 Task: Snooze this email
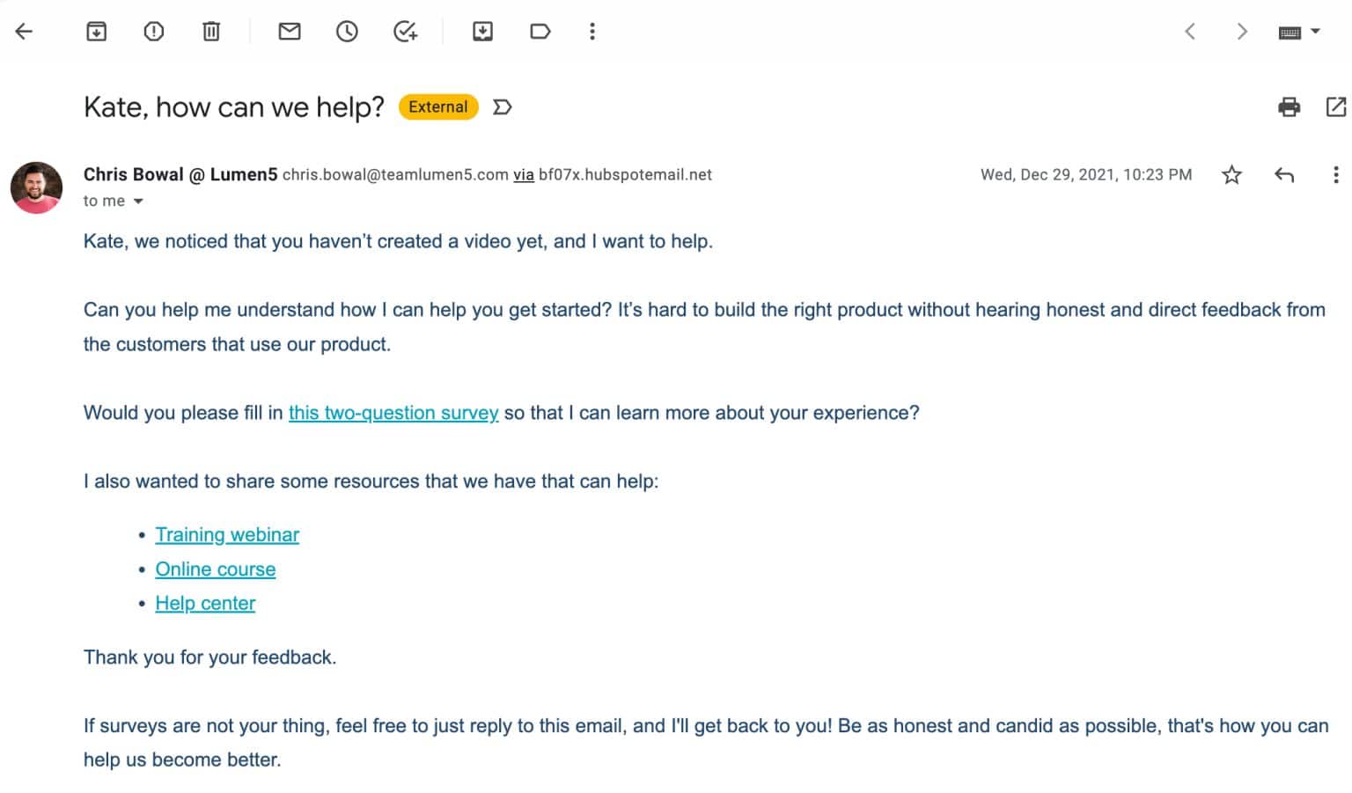pyautogui.click(x=347, y=31)
